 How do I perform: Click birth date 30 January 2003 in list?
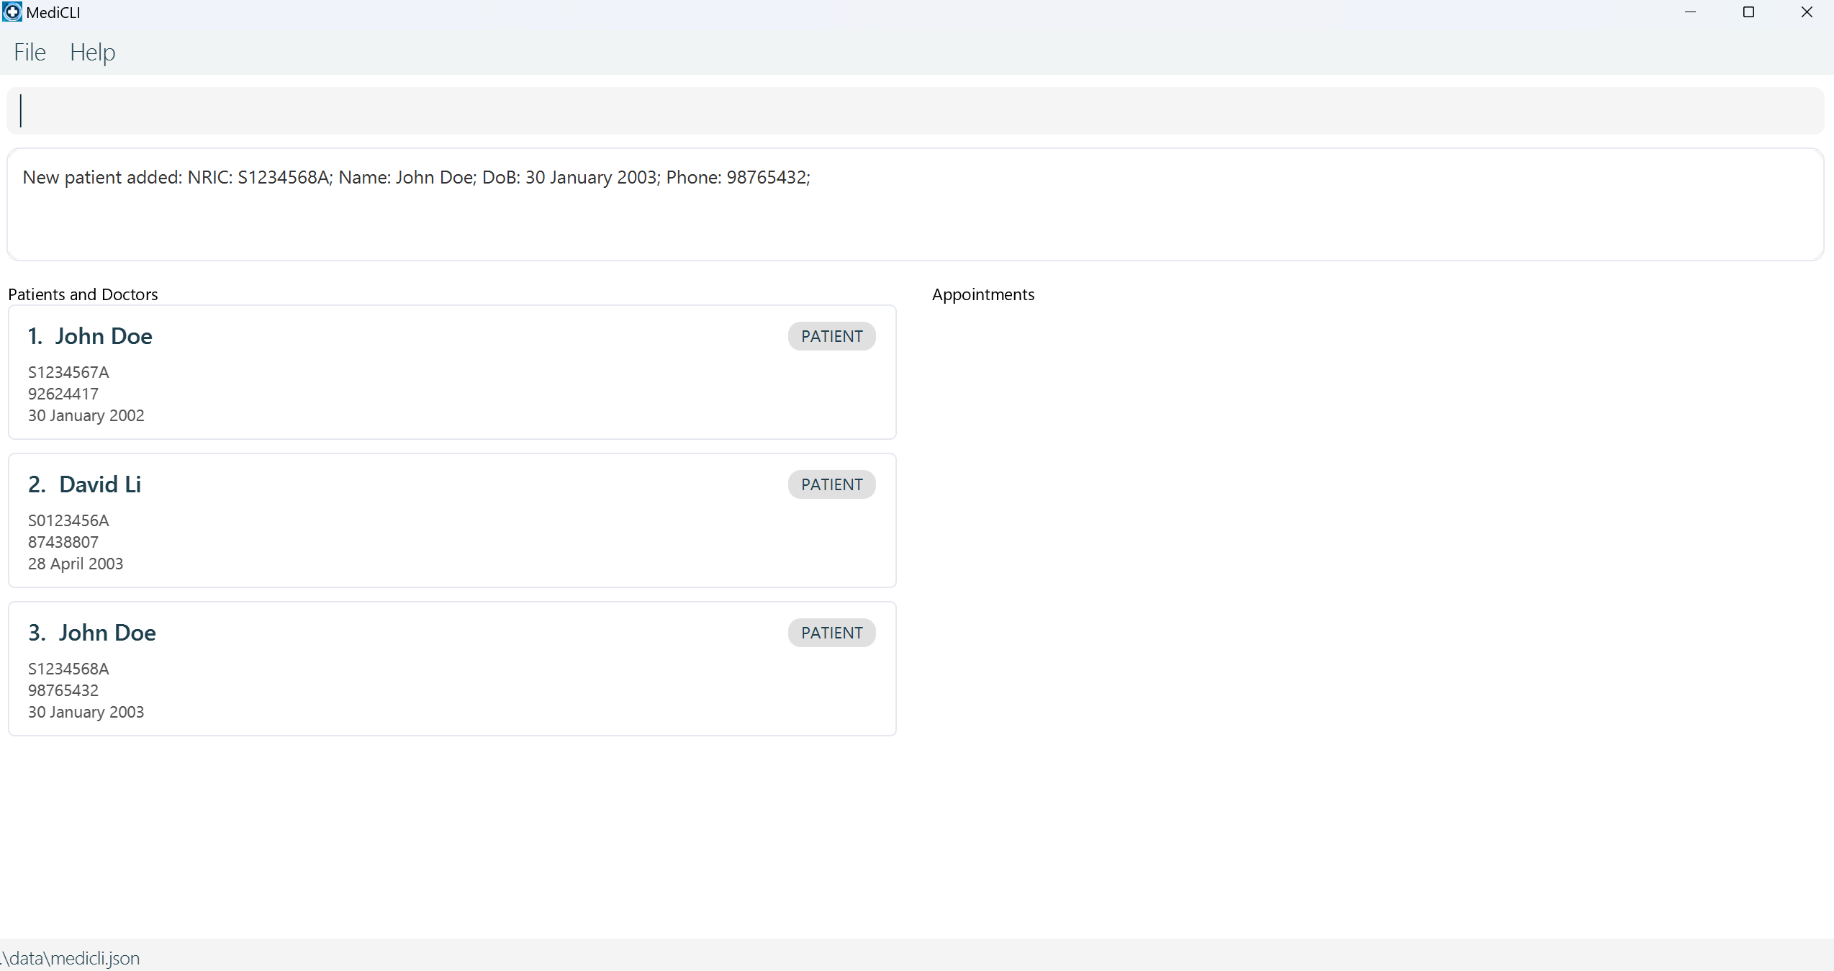click(86, 712)
